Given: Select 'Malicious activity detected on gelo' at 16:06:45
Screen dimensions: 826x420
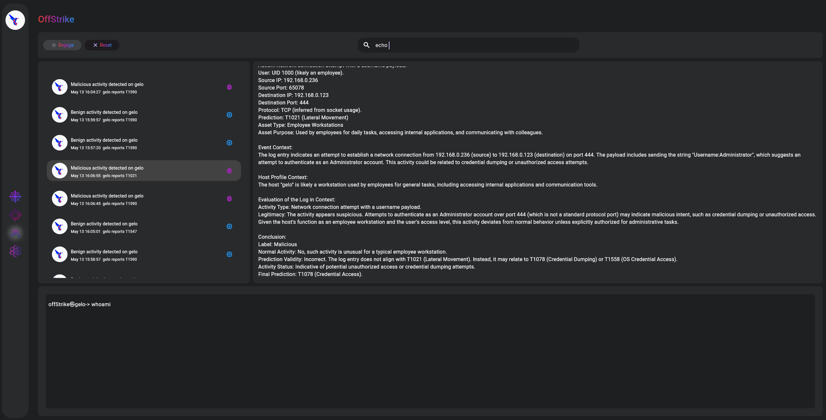Looking at the screenshot, I should point(107,196).
